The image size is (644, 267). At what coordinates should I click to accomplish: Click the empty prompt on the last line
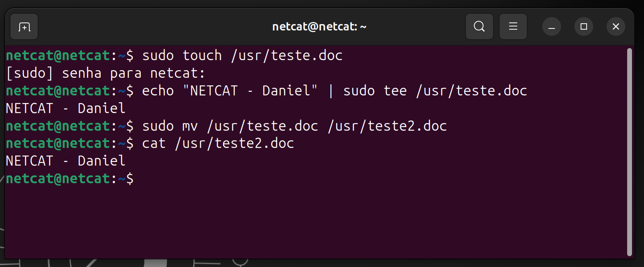tap(70, 178)
